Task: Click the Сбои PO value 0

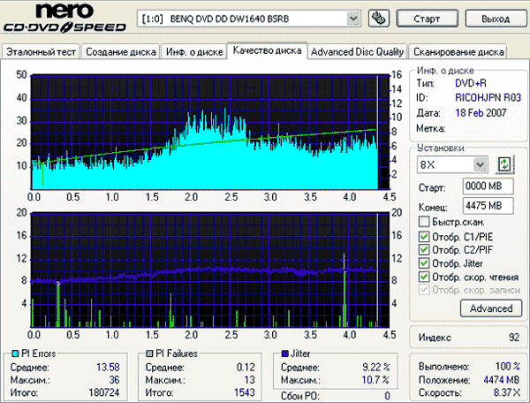Action: click(388, 395)
